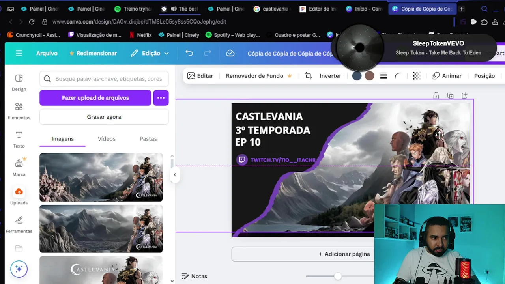The height and width of the screenshot is (284, 505).
Task: Open the Quadro e poster bookmark
Action: click(x=293, y=35)
